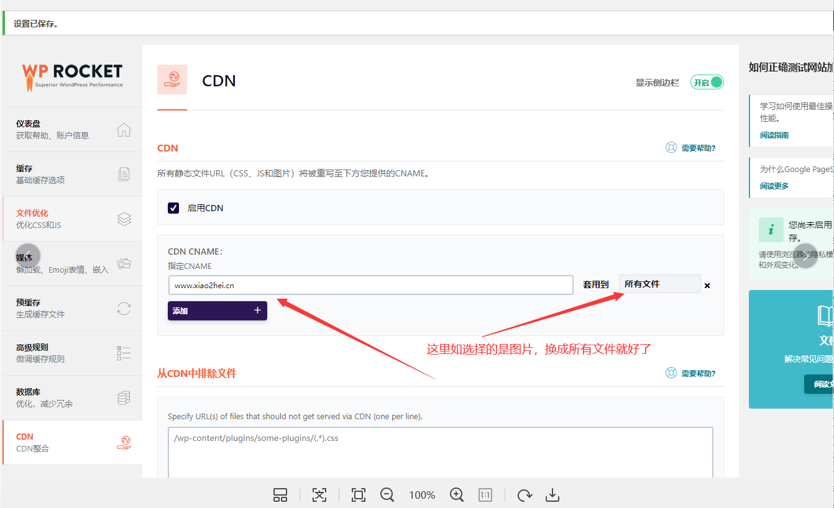This screenshot has height=508, width=834.
Task: Zoom out with the magnifier minus icon
Action: click(387, 495)
